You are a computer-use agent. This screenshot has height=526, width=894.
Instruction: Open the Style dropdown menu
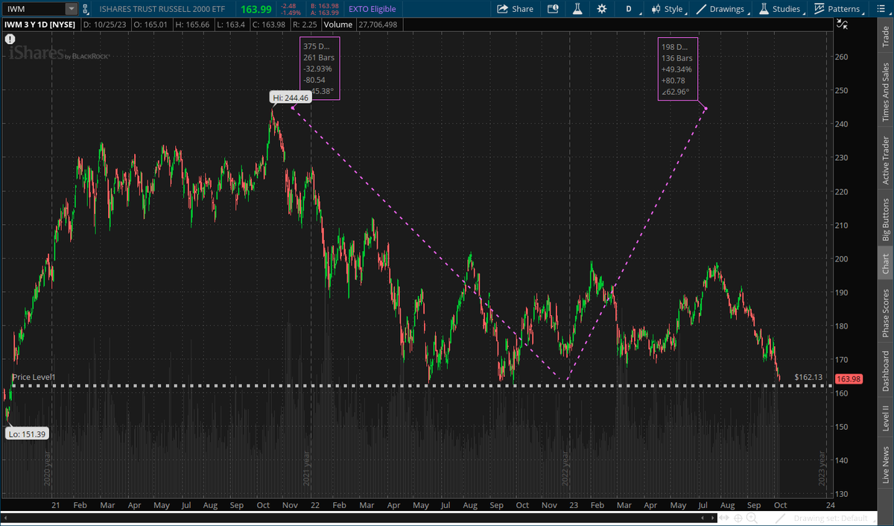pos(667,9)
